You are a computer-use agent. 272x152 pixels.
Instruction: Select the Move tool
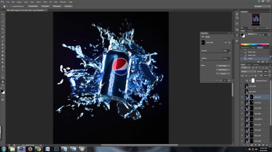pyautogui.click(x=2, y=14)
